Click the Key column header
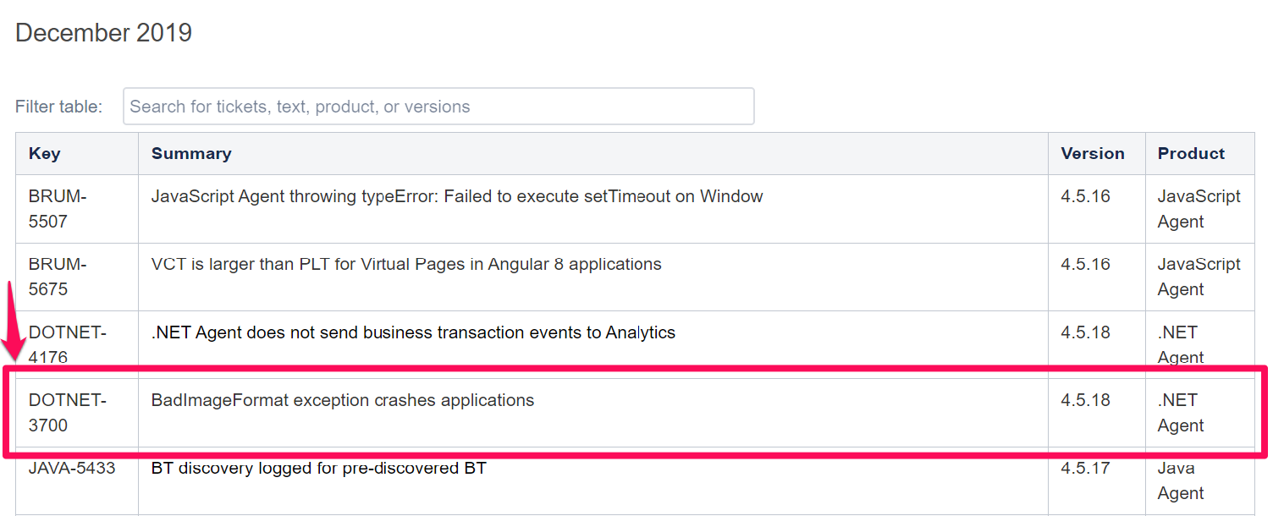 coord(45,153)
